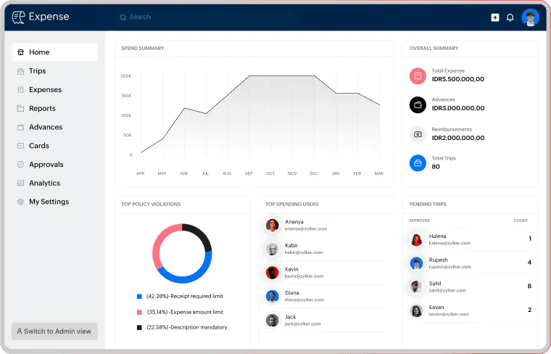This screenshot has width=551, height=354.
Task: Click Kavin's avatar in top spenders
Action: coord(272,273)
